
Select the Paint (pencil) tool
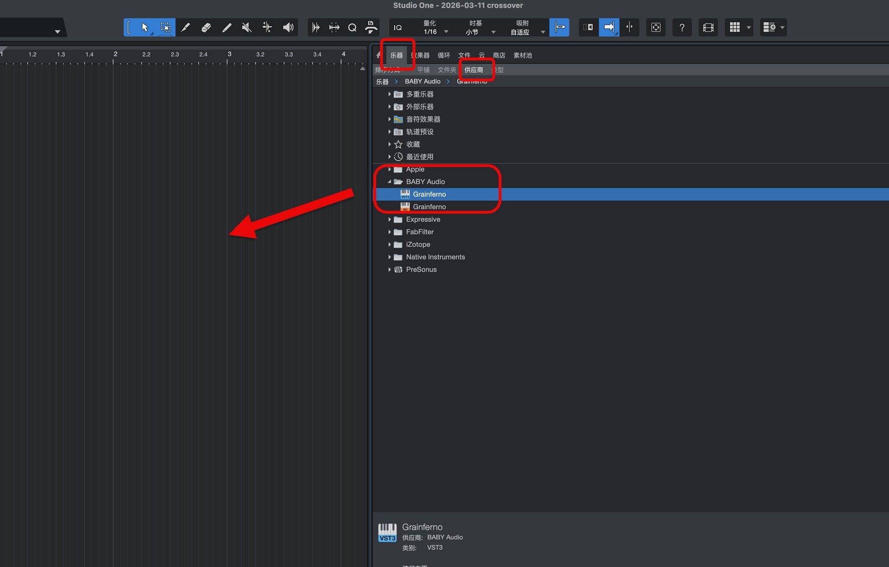(x=226, y=27)
